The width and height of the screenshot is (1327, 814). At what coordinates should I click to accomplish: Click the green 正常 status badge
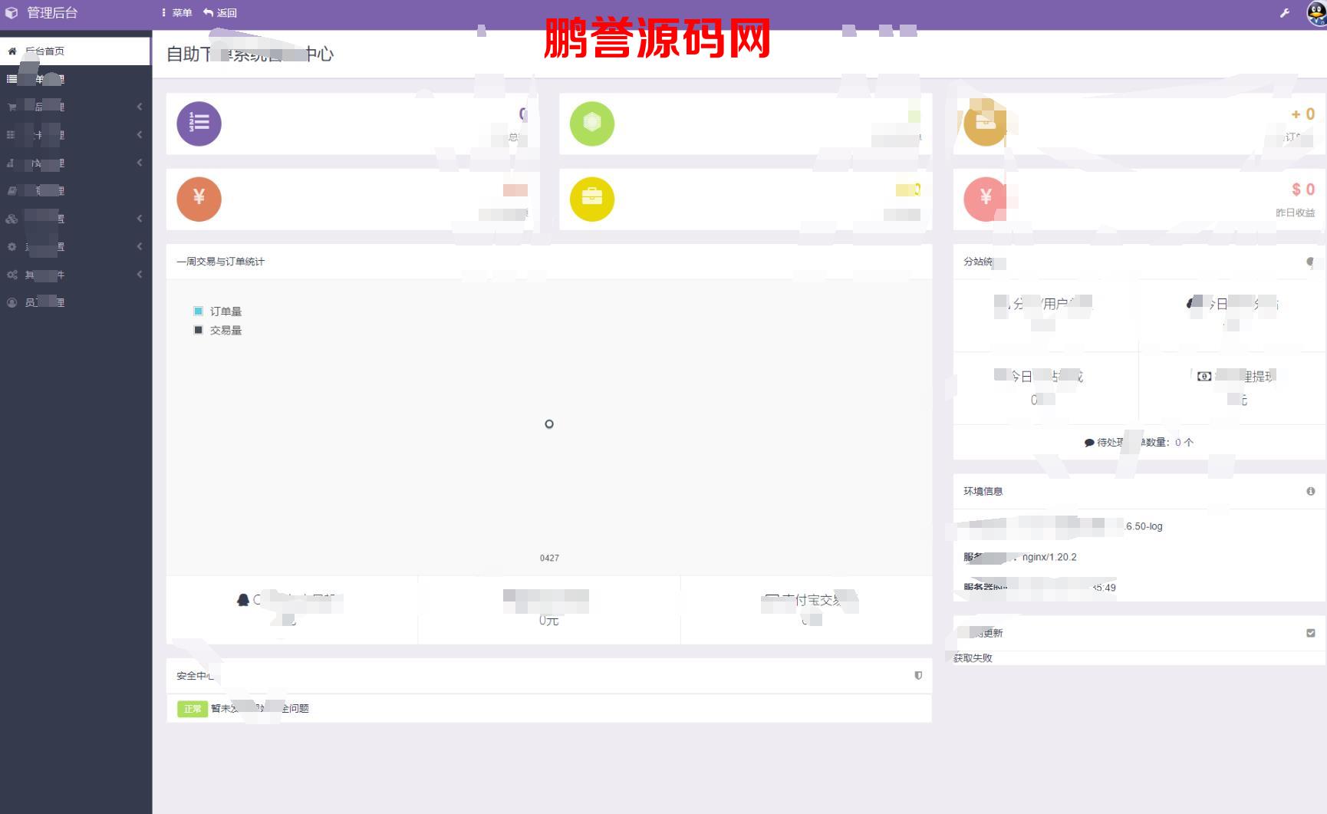click(193, 709)
